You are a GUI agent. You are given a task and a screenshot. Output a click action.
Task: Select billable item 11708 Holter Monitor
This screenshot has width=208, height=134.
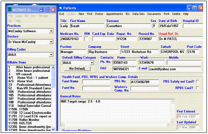click(29, 120)
